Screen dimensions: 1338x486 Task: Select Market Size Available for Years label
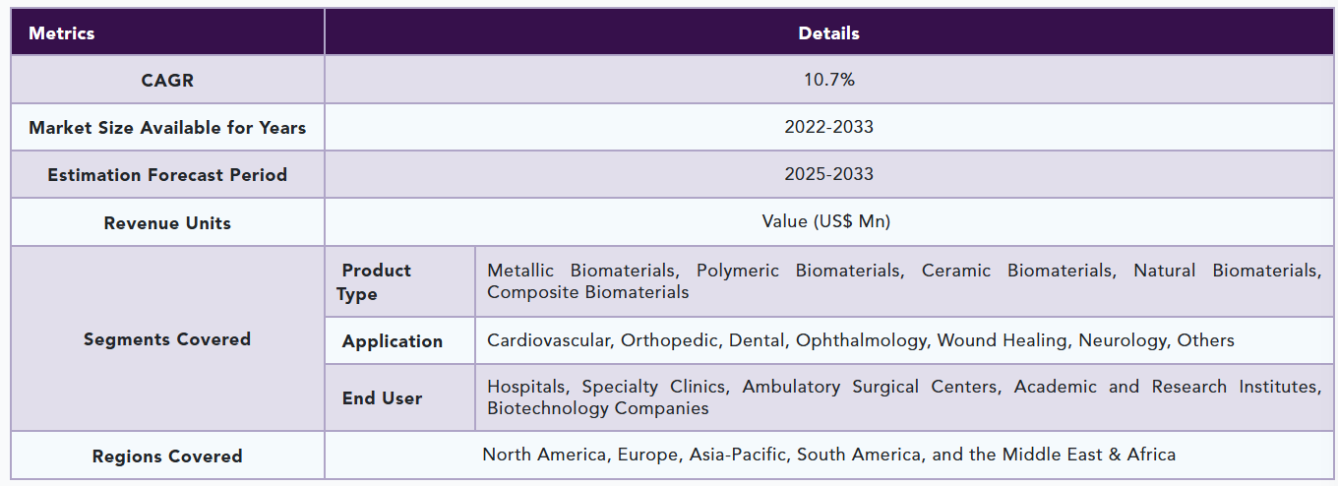[x=167, y=127]
